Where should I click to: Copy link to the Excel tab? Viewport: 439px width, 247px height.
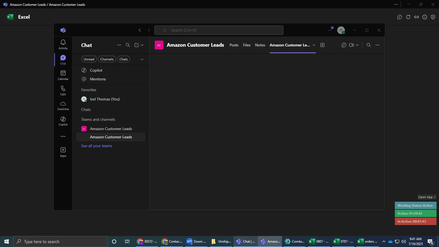tap(417, 17)
